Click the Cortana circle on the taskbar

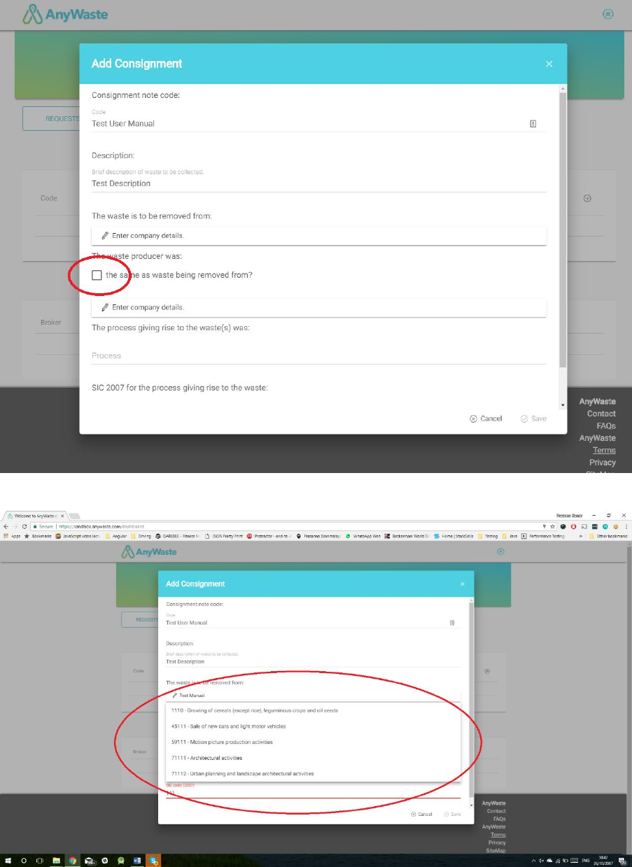pyautogui.click(x=24, y=861)
